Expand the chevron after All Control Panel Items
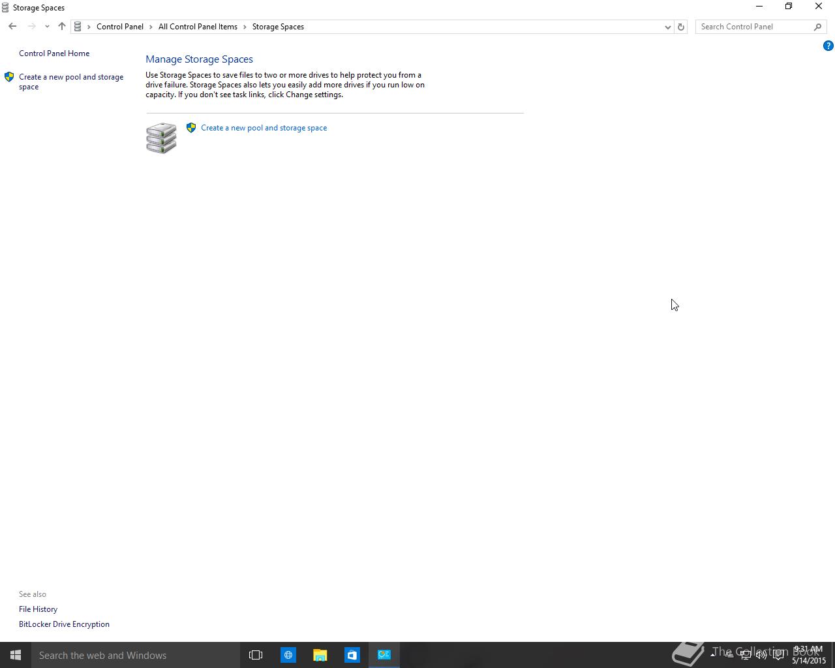This screenshot has height=668, width=835. (x=245, y=27)
